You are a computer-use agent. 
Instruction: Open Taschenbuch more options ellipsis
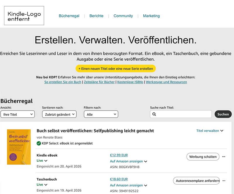point(224,181)
